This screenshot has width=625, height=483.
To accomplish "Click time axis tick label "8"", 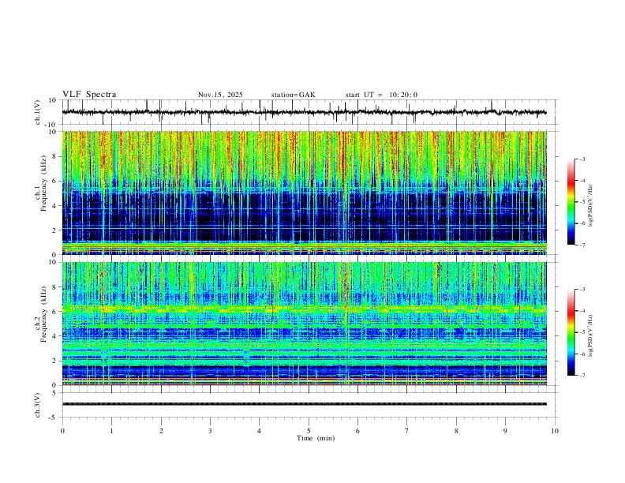I will 456,431.
